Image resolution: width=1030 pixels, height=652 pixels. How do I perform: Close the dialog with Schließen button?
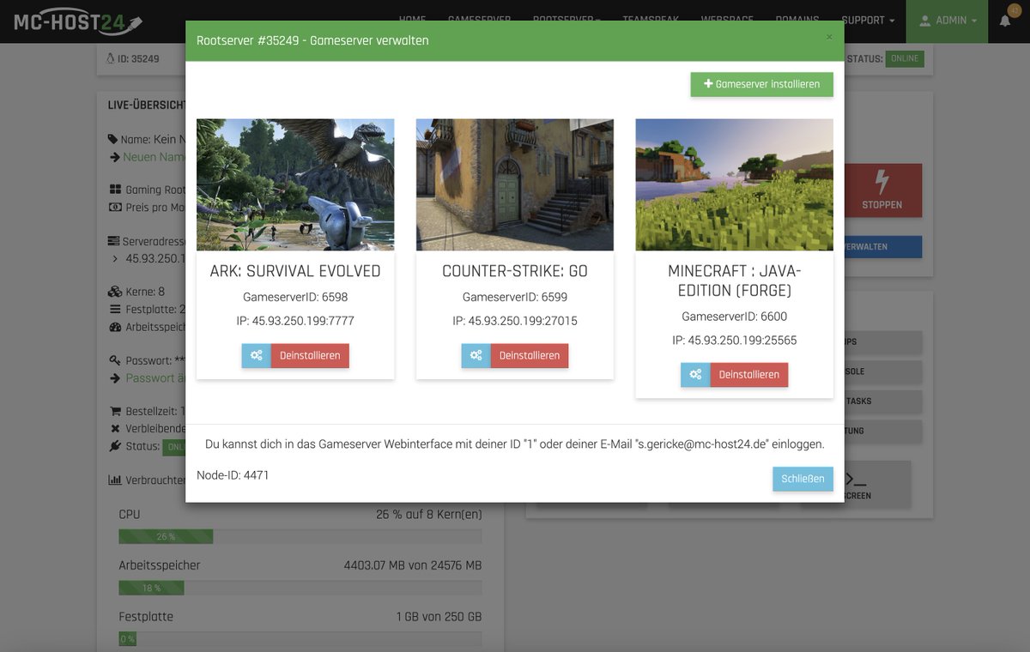803,479
